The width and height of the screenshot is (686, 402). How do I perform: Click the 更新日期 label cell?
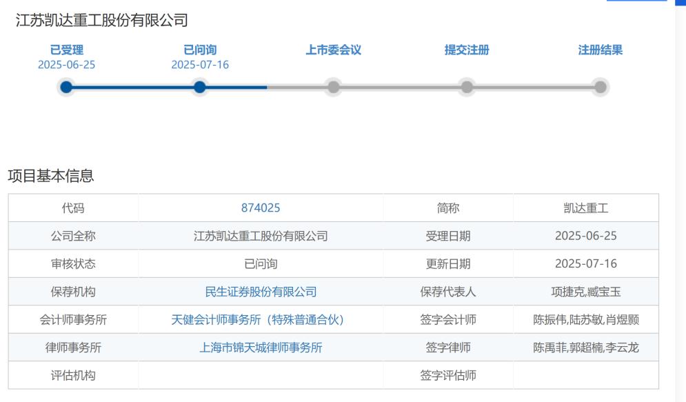pos(448,264)
